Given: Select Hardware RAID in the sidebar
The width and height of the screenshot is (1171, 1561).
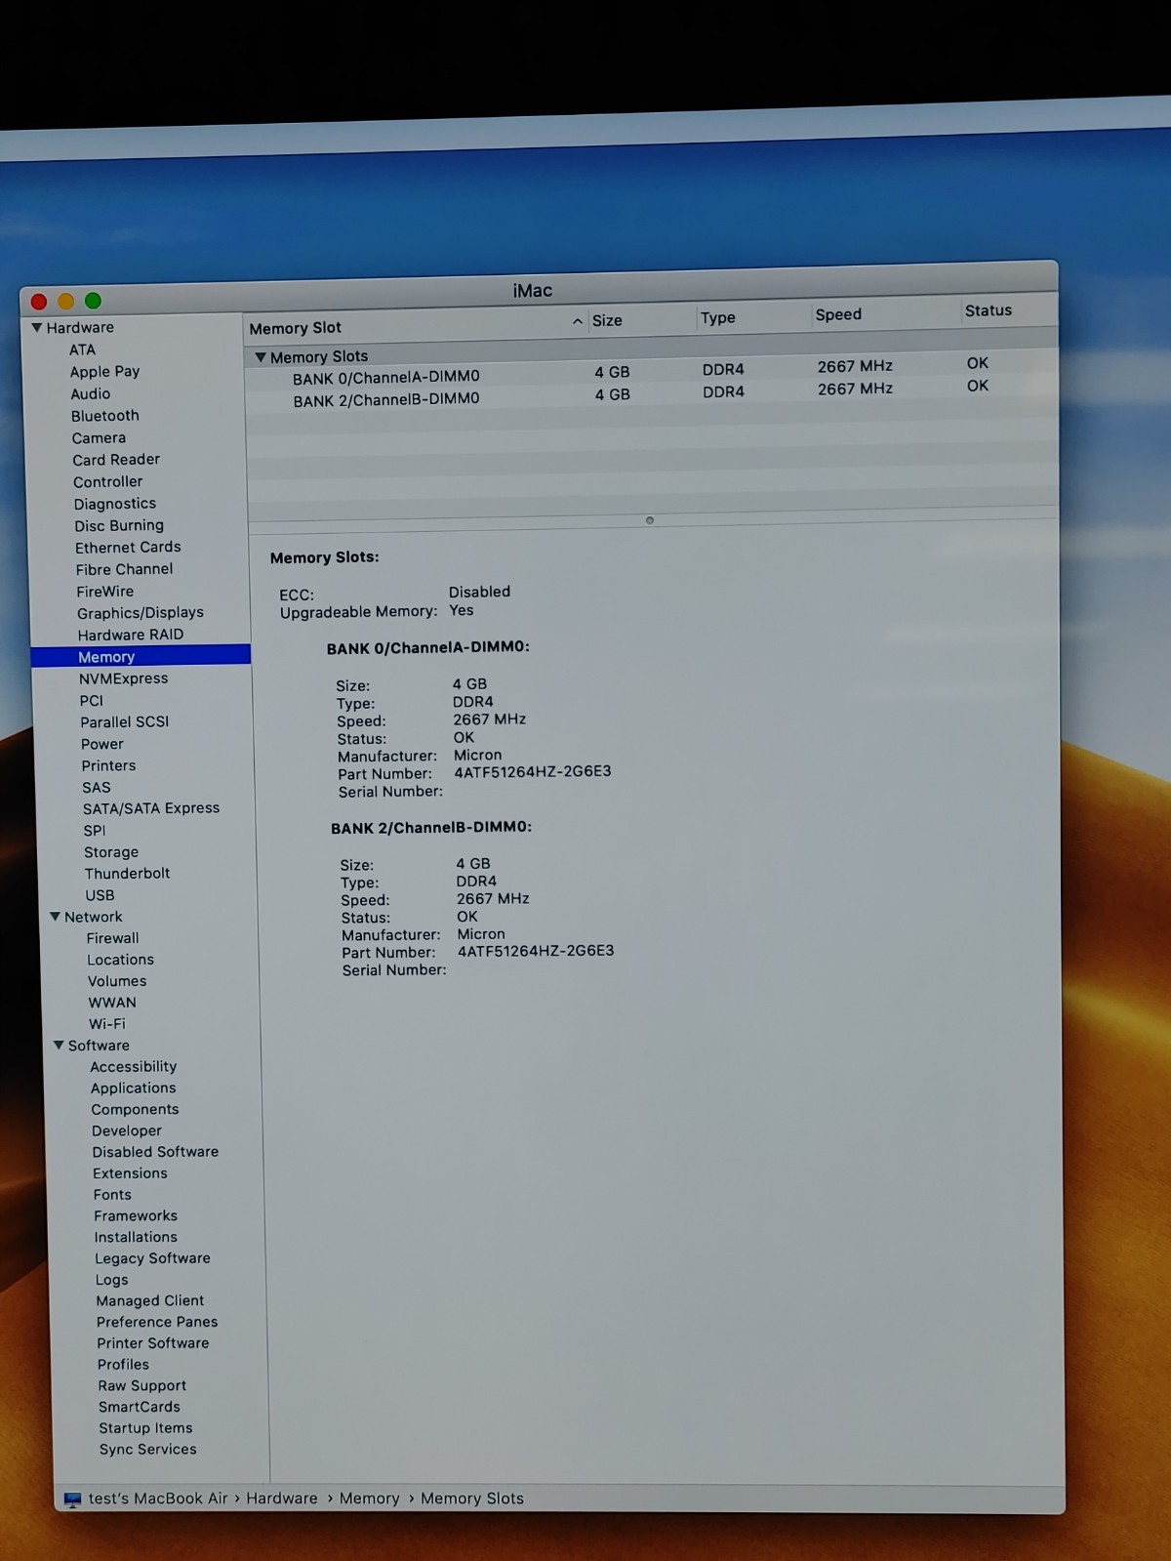Looking at the screenshot, I should (x=131, y=635).
